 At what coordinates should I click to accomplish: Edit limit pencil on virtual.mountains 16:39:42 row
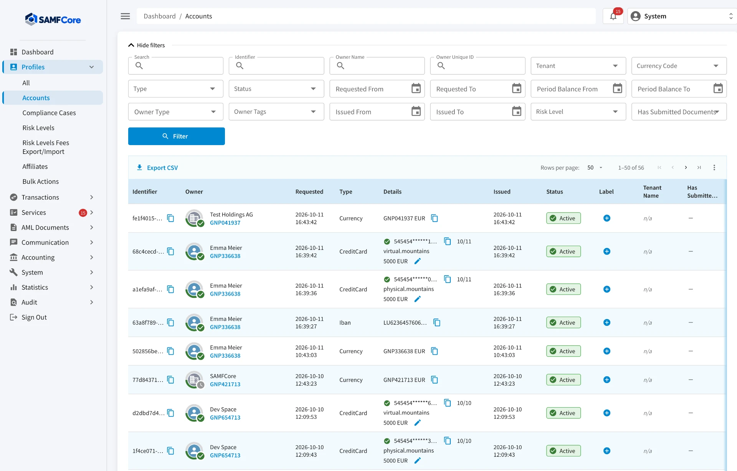pyautogui.click(x=418, y=261)
